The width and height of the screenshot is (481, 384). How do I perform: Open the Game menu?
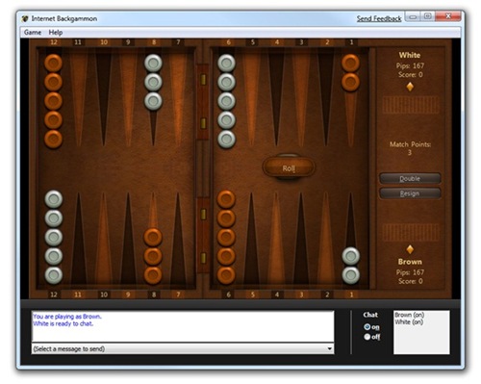(x=33, y=33)
